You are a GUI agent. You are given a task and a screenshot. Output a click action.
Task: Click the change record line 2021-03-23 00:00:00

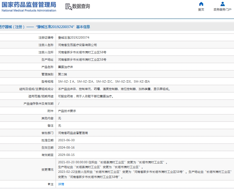click(x=113, y=162)
